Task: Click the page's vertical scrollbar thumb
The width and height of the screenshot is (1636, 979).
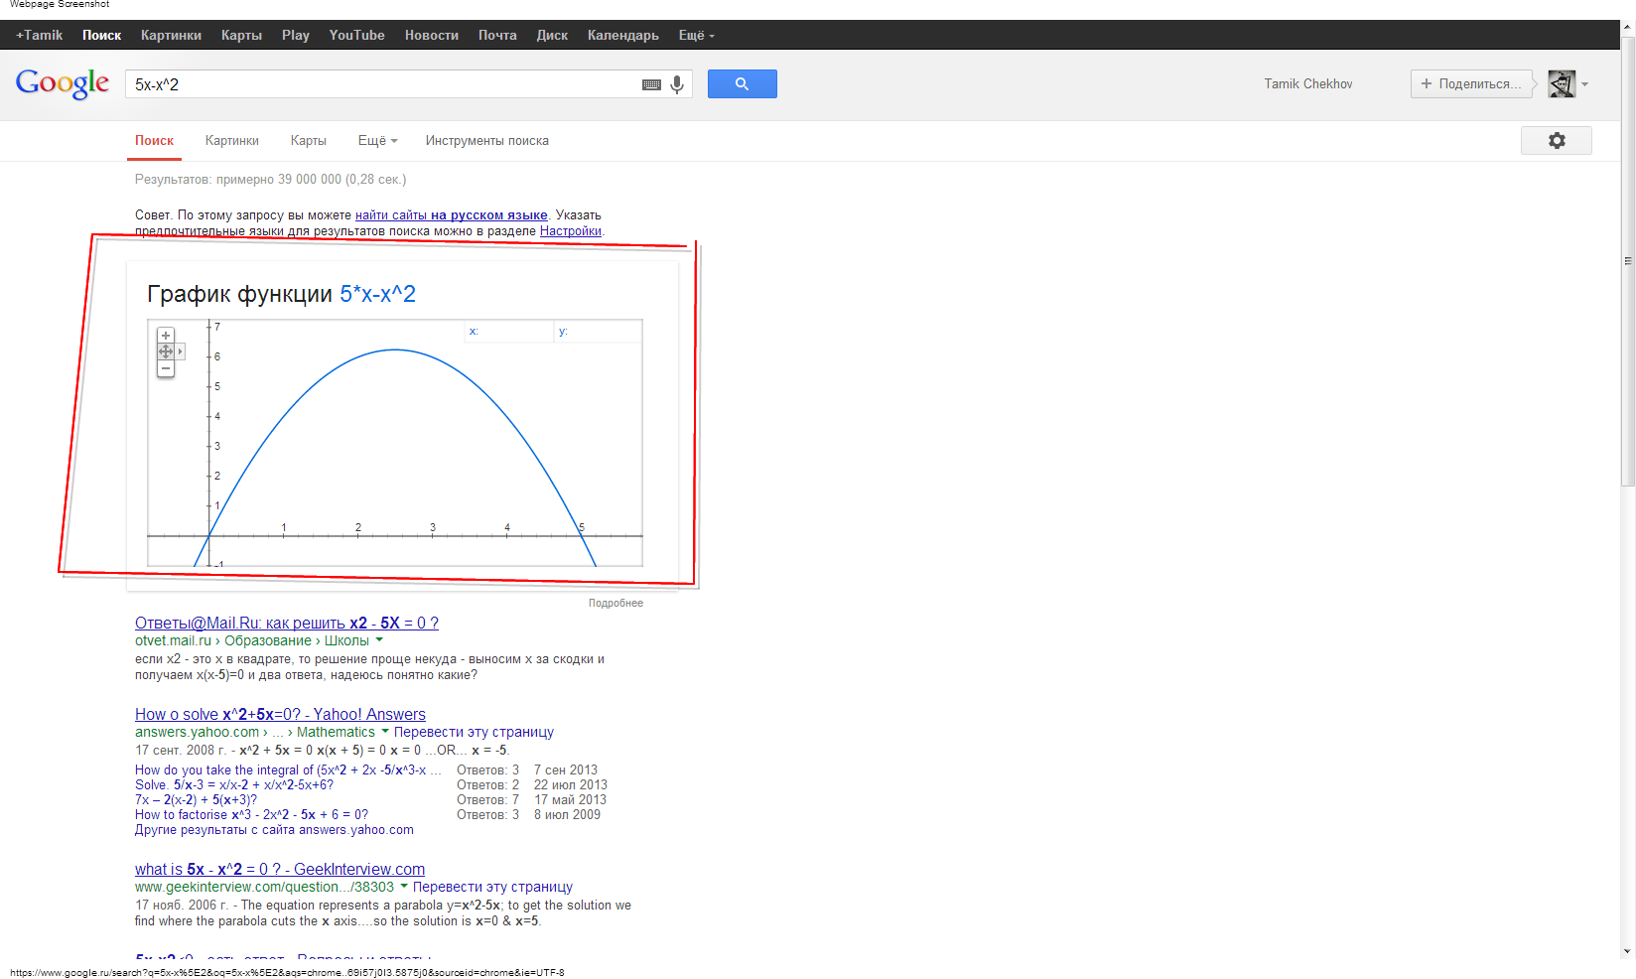Action: pos(1627,261)
